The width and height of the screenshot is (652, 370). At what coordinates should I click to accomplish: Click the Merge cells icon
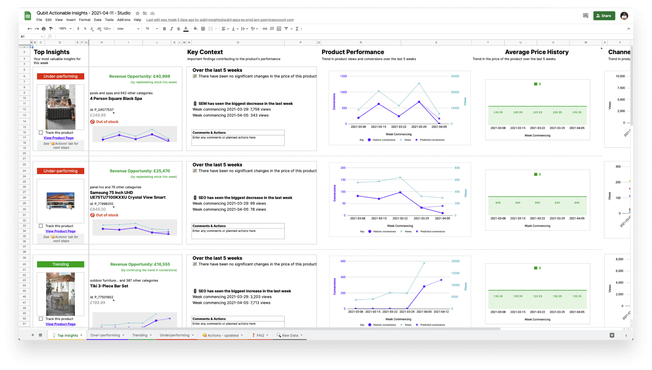point(211,29)
